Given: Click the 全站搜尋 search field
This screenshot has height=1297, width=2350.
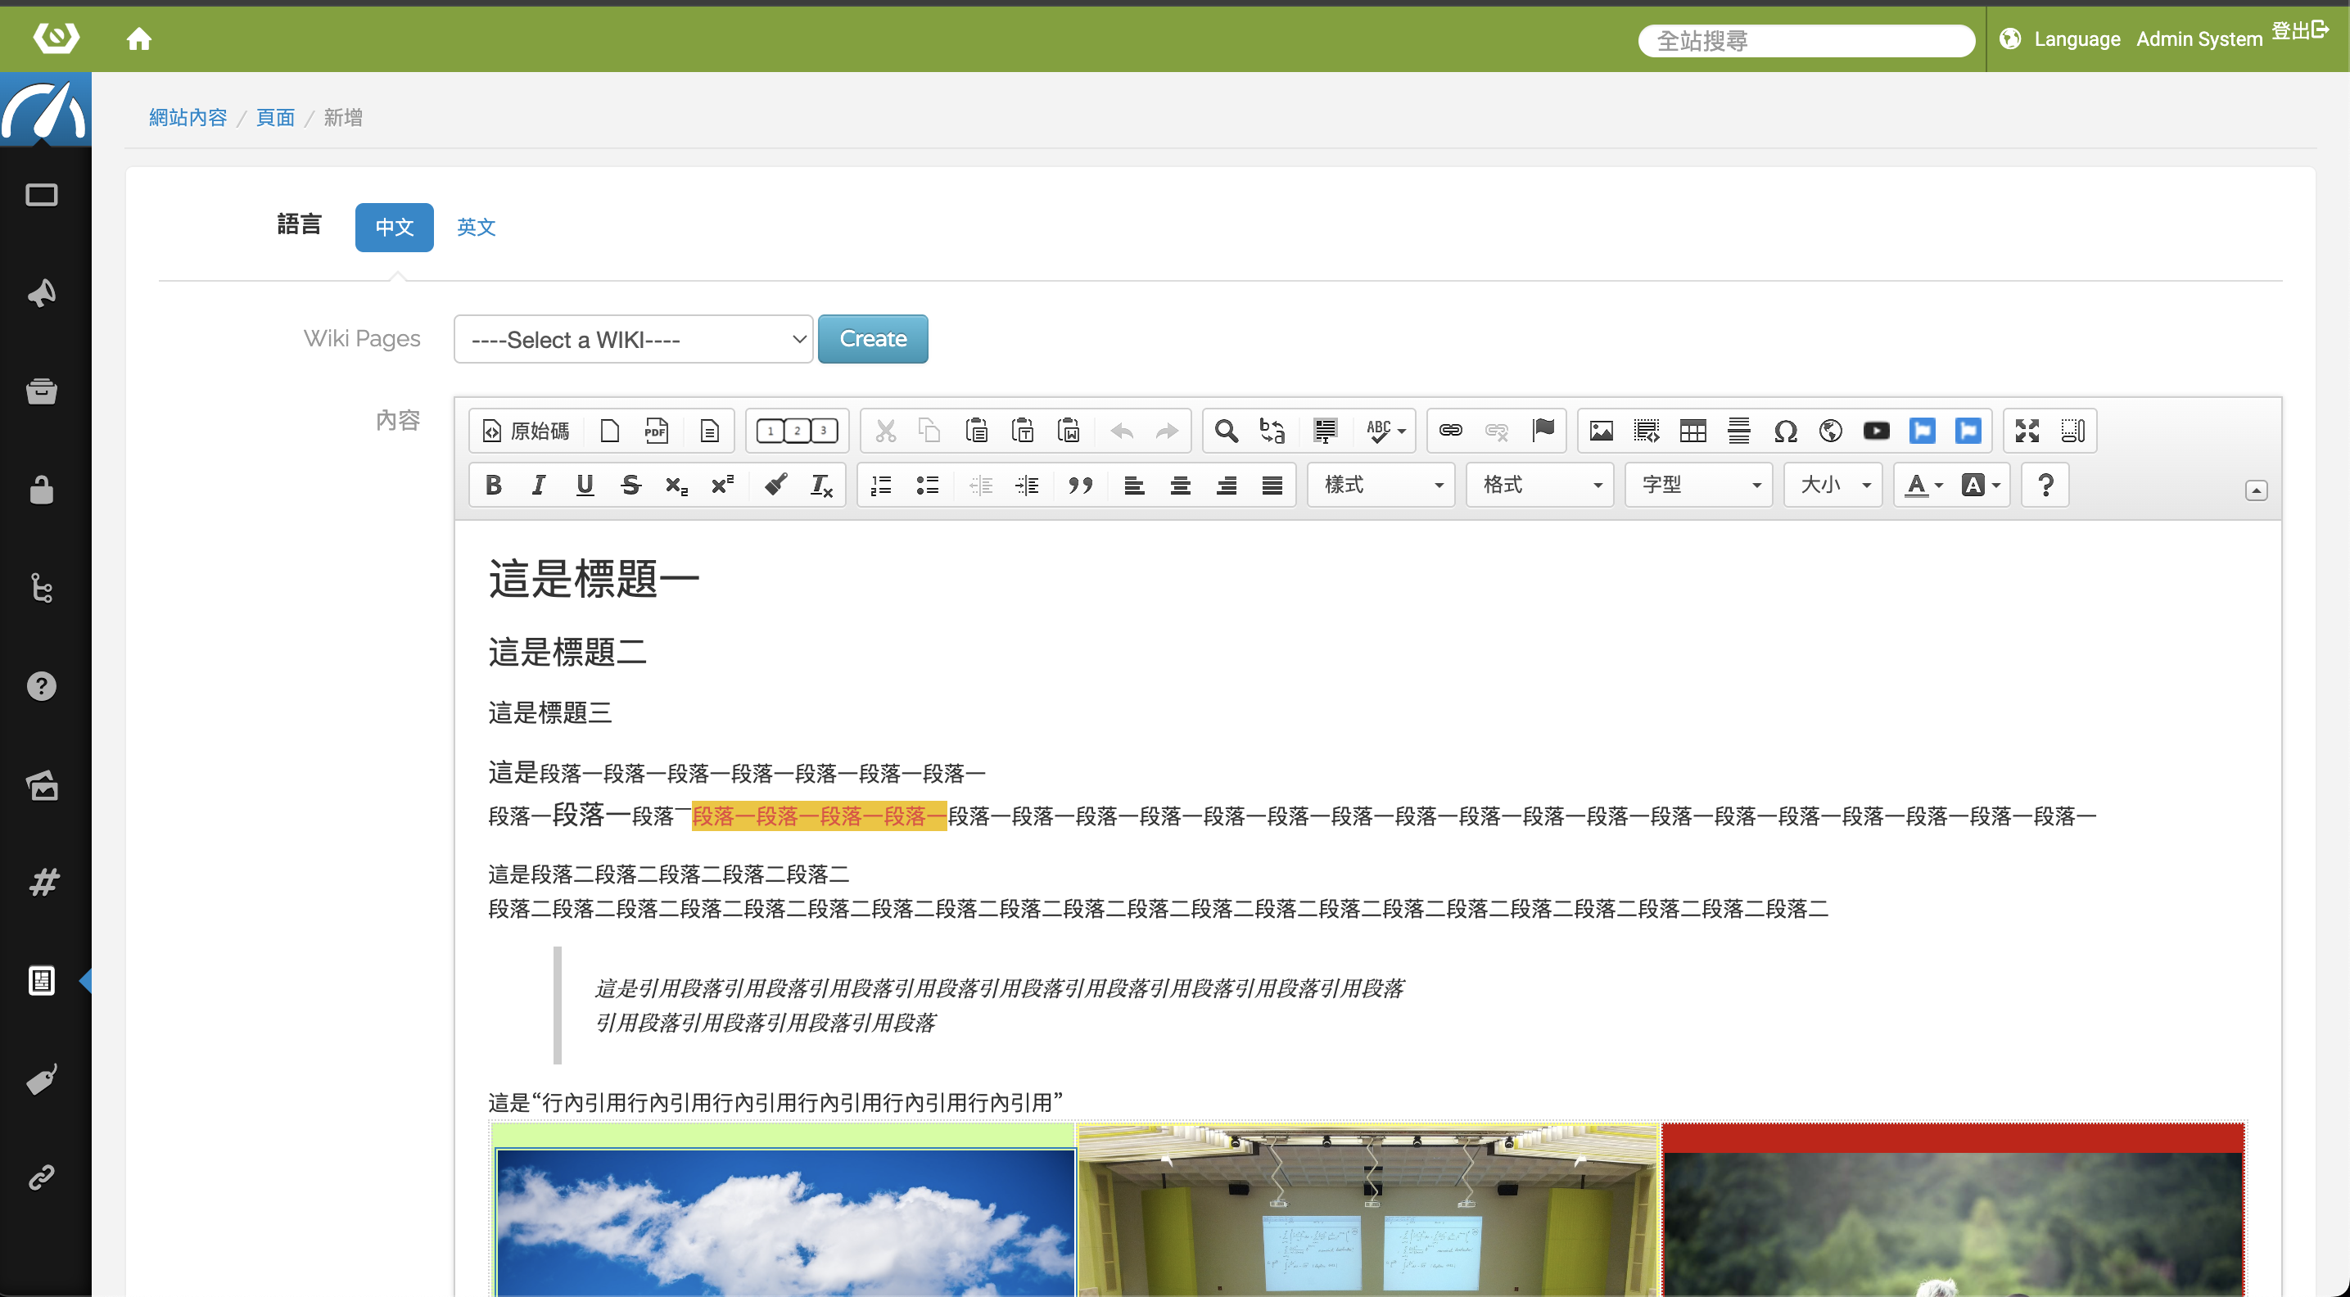Looking at the screenshot, I should [1805, 40].
